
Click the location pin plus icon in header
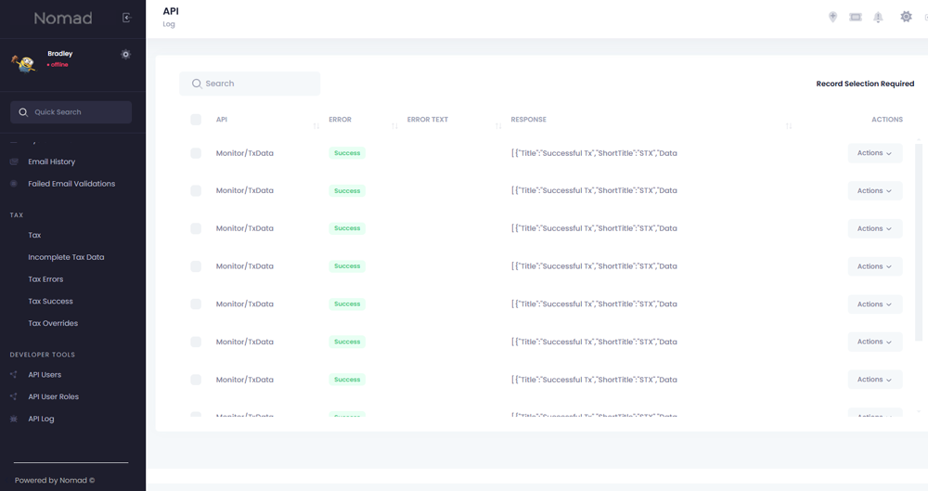832,17
